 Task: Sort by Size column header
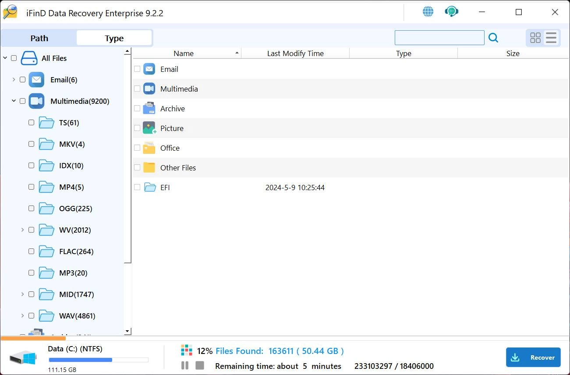[513, 53]
